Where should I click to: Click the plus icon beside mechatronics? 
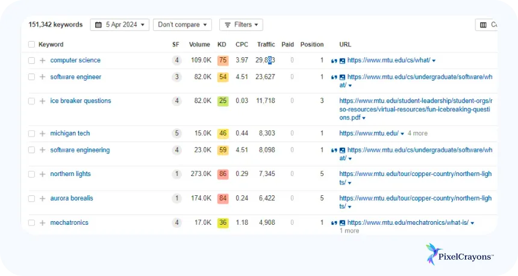tap(42, 223)
